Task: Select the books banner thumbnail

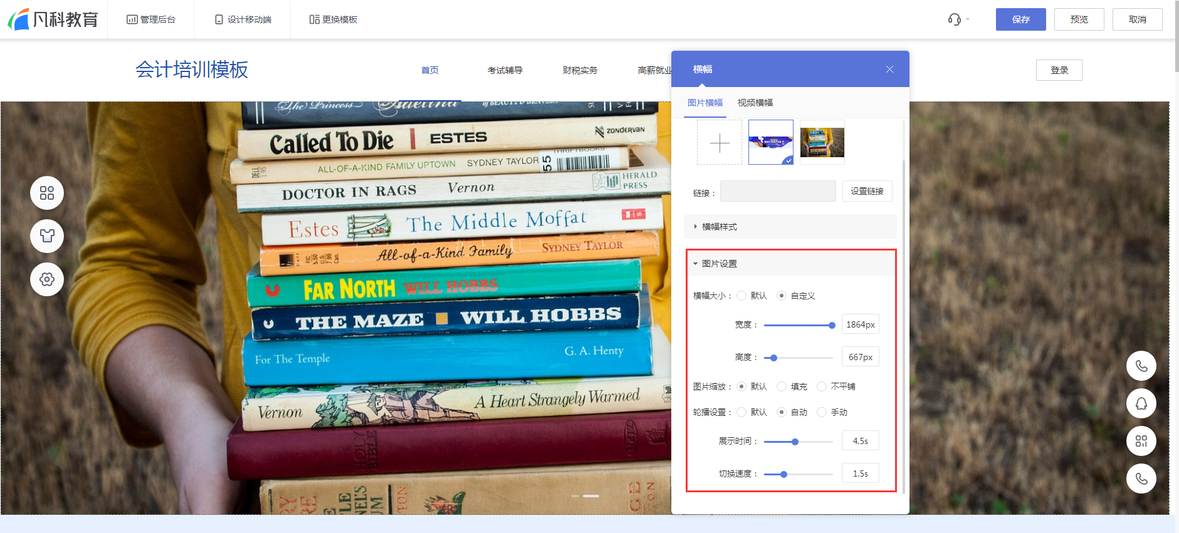Action: pos(822,142)
